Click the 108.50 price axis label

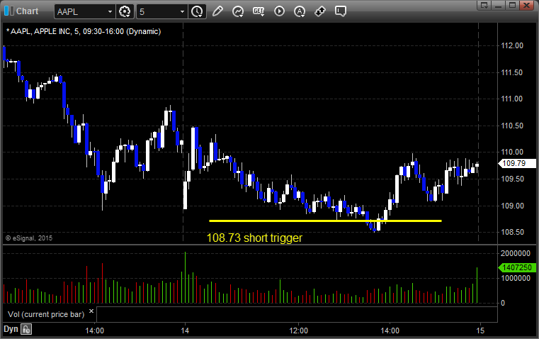(512, 233)
